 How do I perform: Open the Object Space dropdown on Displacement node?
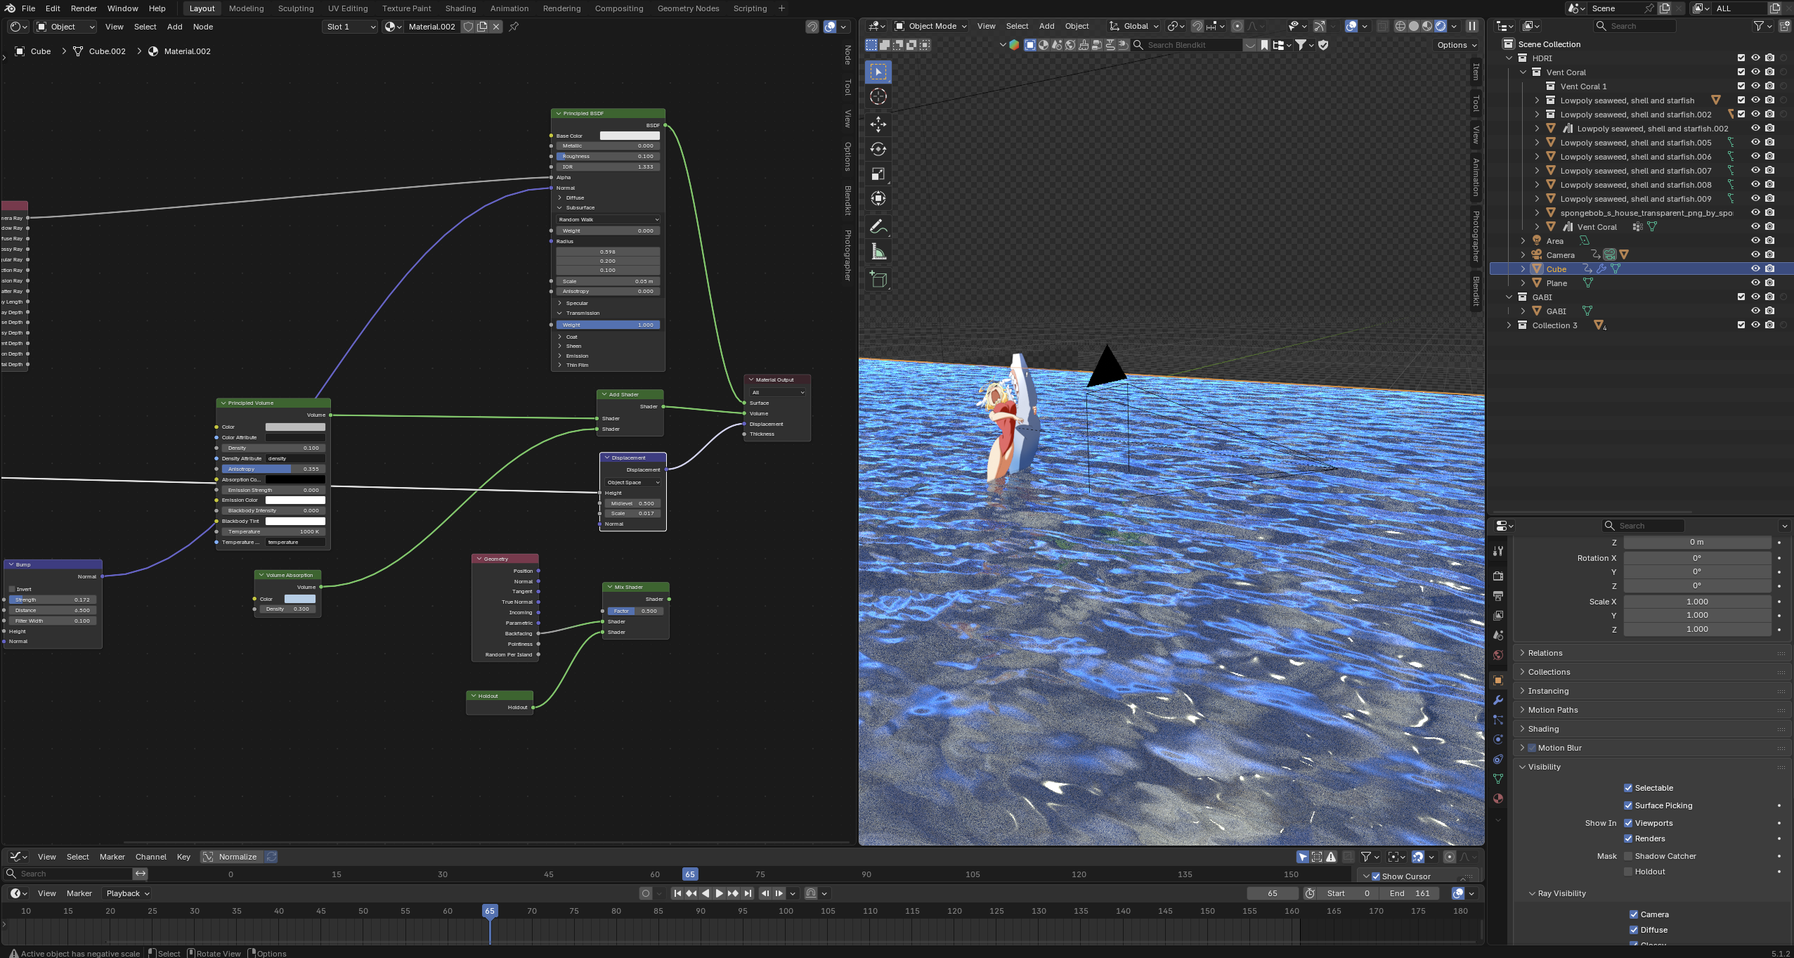[632, 482]
